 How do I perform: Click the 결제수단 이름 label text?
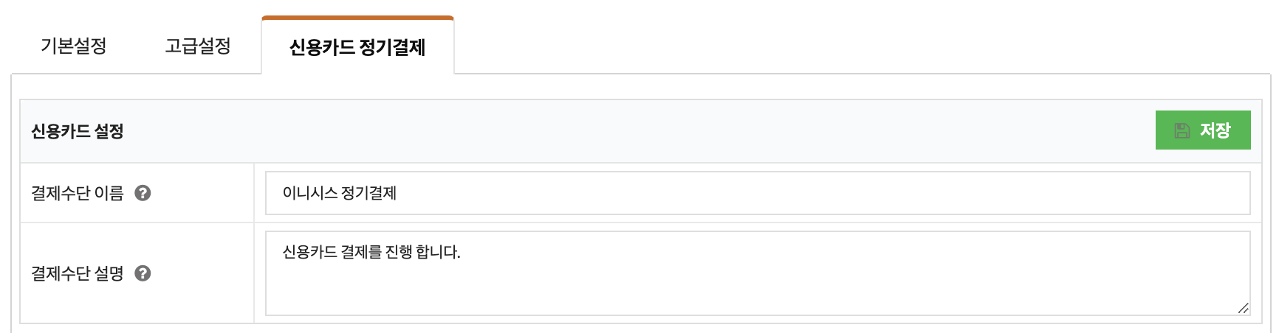(78, 193)
